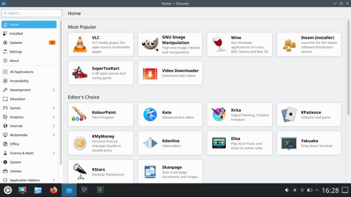Viewport: 351px width, 197px height.
Task: Click the Kdenlive play icon
Action: point(150,143)
